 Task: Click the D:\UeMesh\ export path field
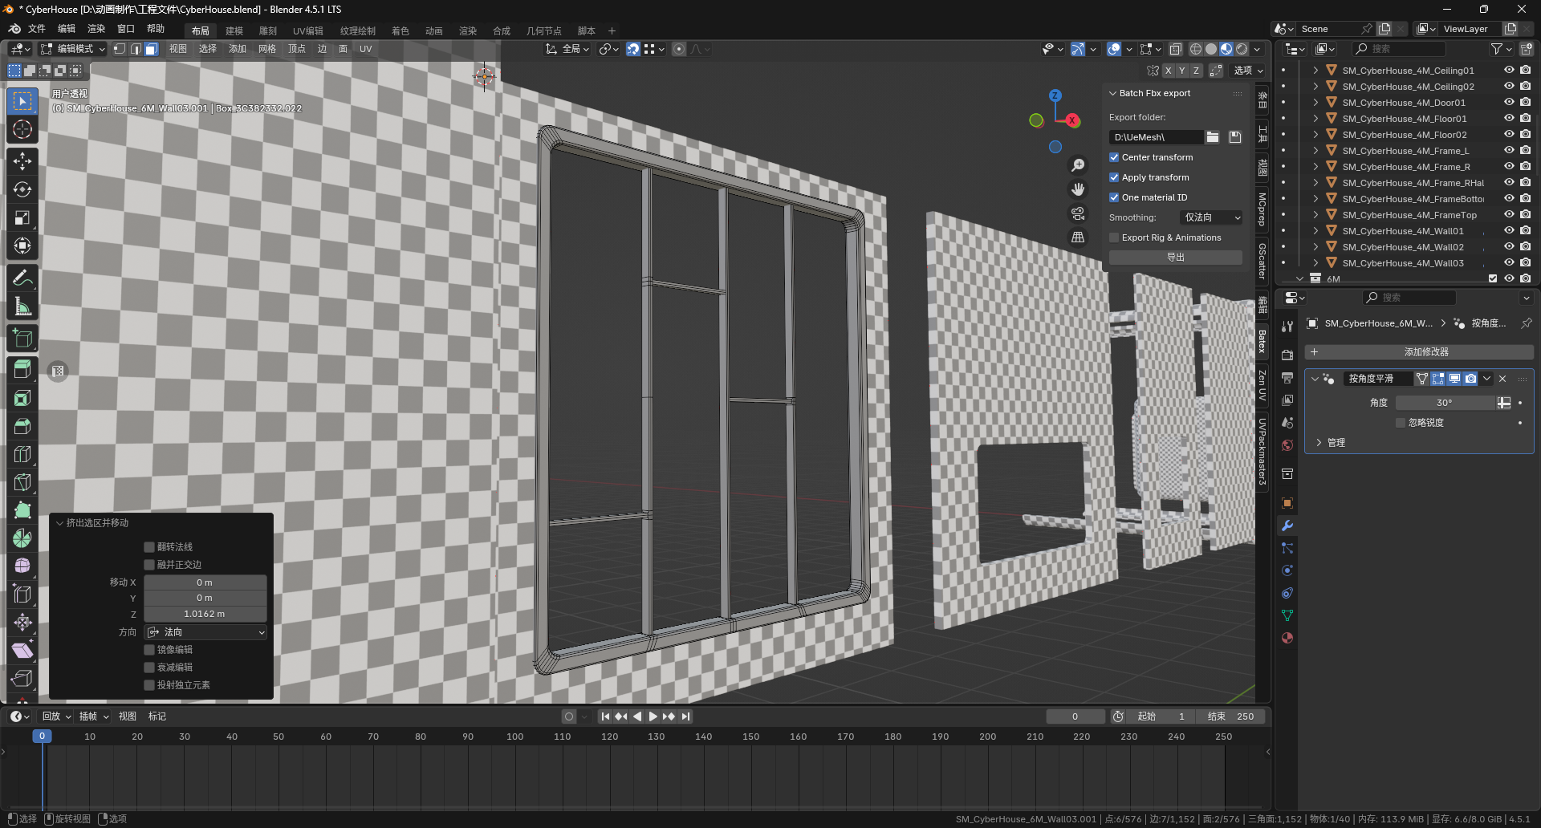coord(1156,137)
